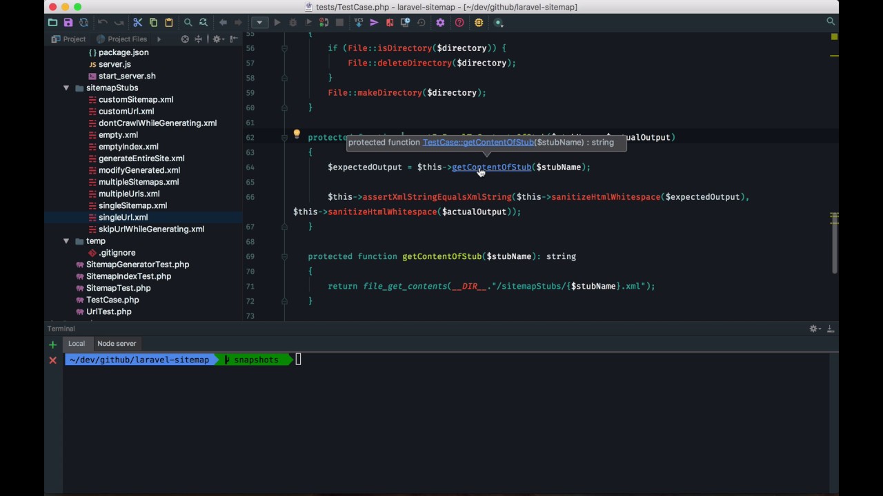Click the Stop square icon
Image resolution: width=883 pixels, height=496 pixels.
pyautogui.click(x=339, y=22)
